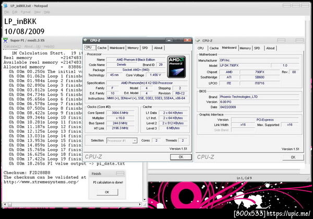Click the Notepad title bar icon

coord(5,6)
